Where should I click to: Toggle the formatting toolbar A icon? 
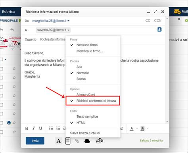tap(59, 141)
